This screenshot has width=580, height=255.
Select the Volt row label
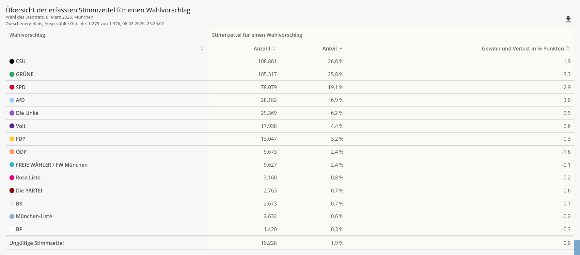click(x=21, y=126)
